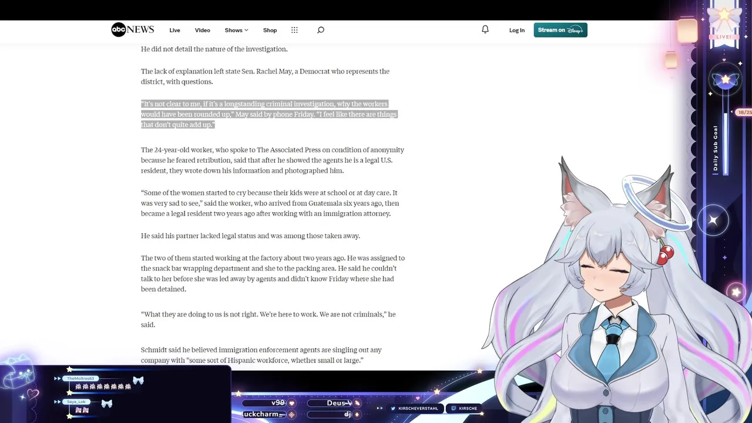This screenshot has height=423, width=752.
Task: Open the search magnifier icon
Action: pos(321,30)
